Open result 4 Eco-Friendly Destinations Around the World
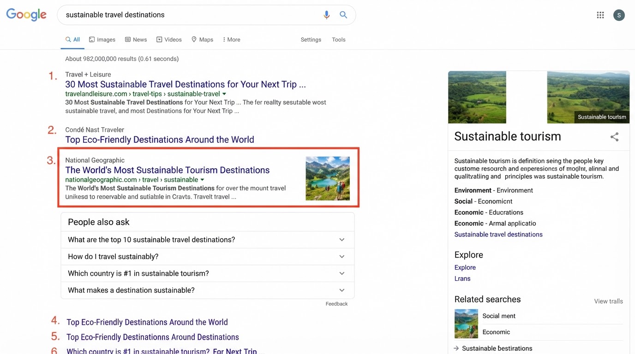635x354 pixels. (x=147, y=322)
